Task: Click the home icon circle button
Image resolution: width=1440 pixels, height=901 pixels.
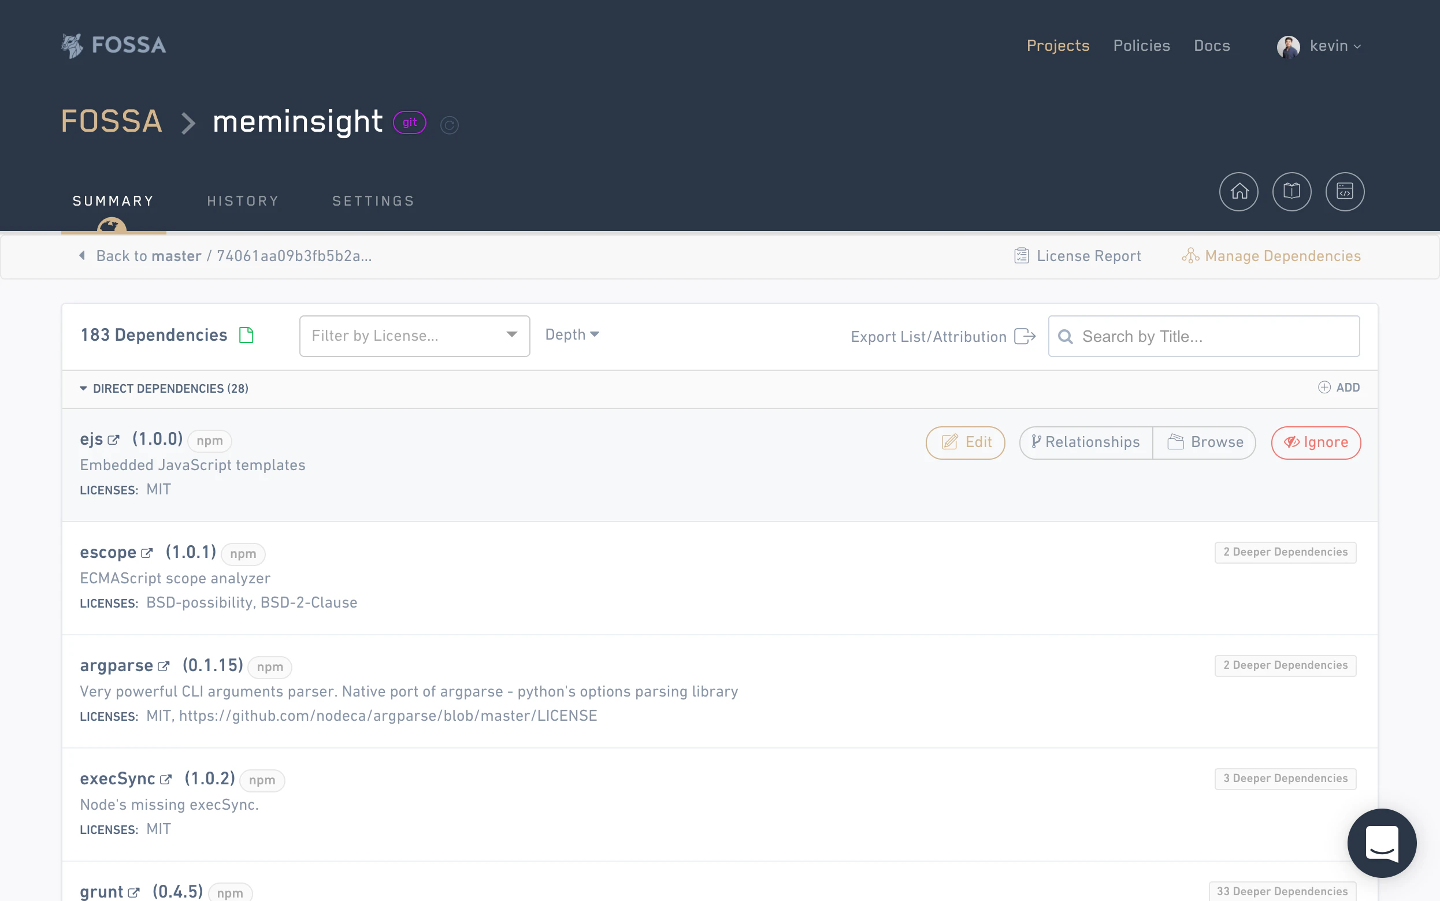Action: coord(1238,192)
